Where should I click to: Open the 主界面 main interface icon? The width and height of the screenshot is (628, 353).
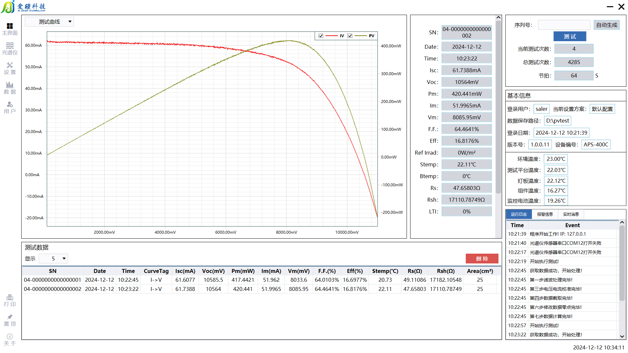click(x=10, y=26)
